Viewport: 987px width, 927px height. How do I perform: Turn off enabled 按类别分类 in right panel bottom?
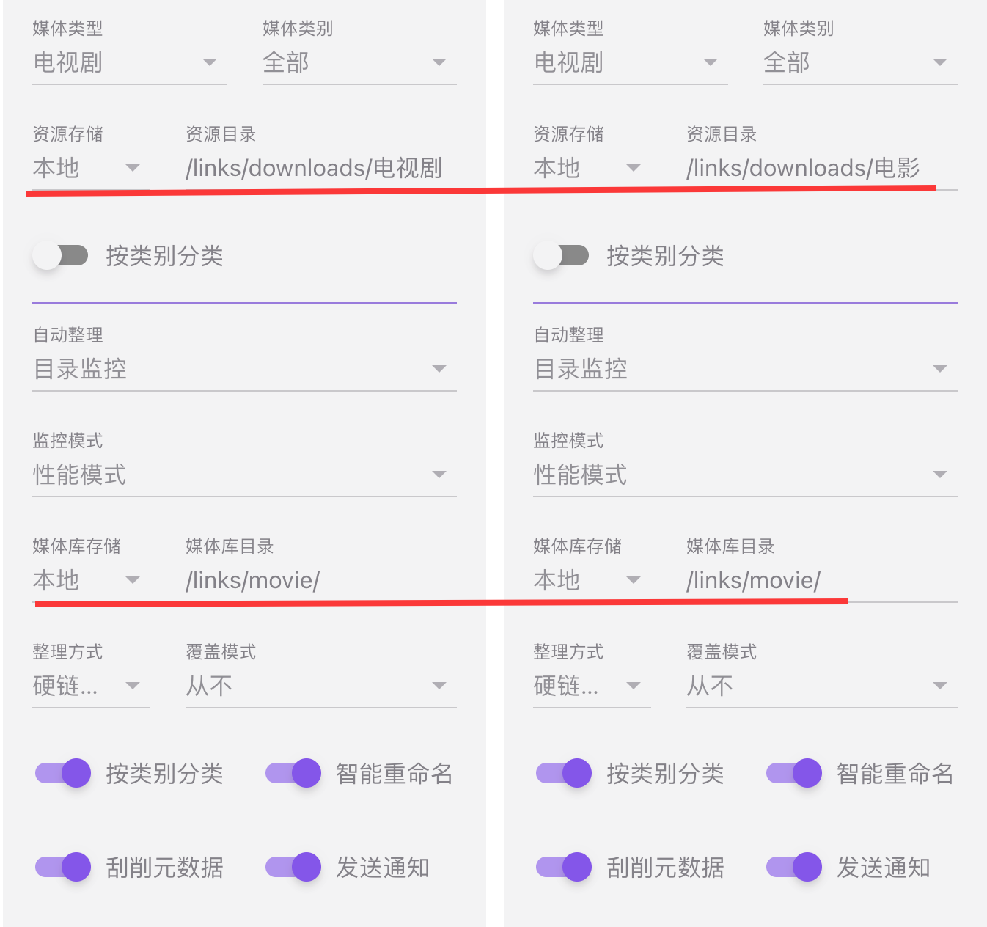[x=564, y=773]
